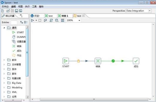
Task: Expand the 脚本 folder
Action: tap(4, 74)
